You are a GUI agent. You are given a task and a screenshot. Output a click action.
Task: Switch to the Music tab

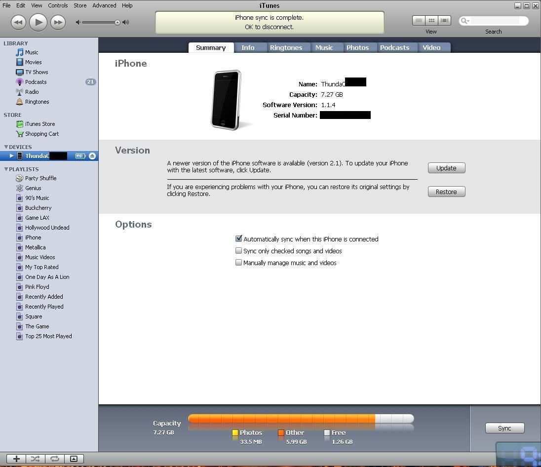[x=324, y=47]
